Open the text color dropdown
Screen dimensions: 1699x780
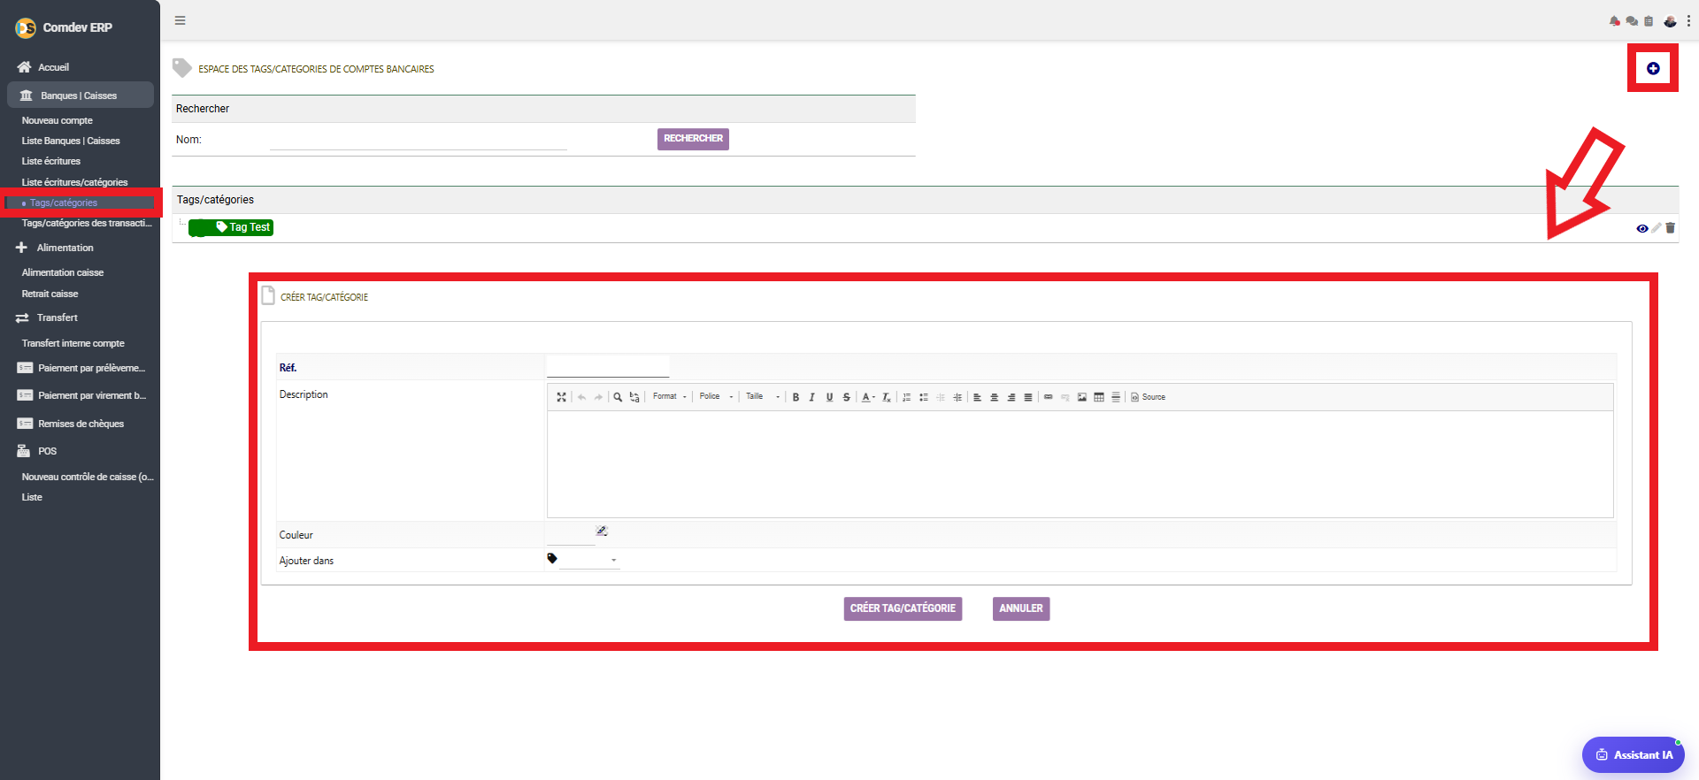(868, 397)
